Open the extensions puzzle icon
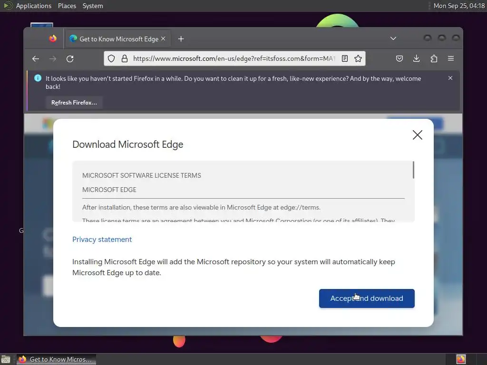This screenshot has height=365, width=487. tap(434, 58)
